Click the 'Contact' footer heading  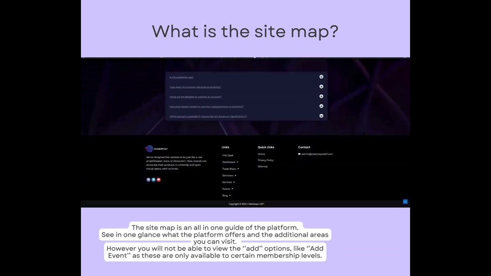[304, 147]
